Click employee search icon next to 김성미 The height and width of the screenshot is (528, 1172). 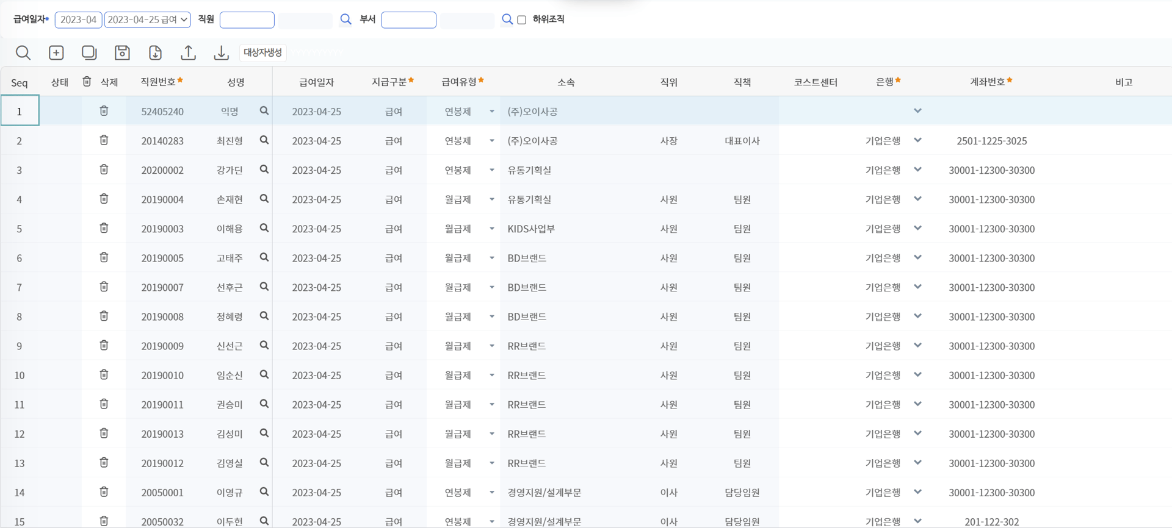(264, 433)
